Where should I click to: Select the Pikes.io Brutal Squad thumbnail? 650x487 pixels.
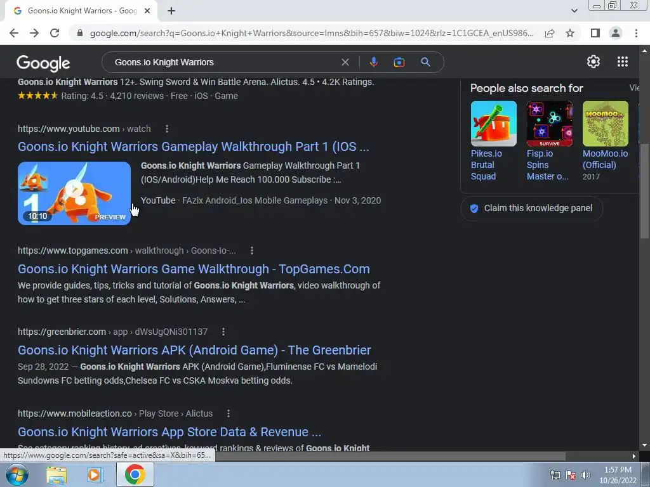coord(494,124)
